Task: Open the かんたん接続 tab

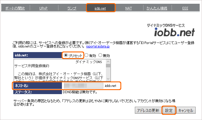Action: pyautogui.click(x=157, y=8)
